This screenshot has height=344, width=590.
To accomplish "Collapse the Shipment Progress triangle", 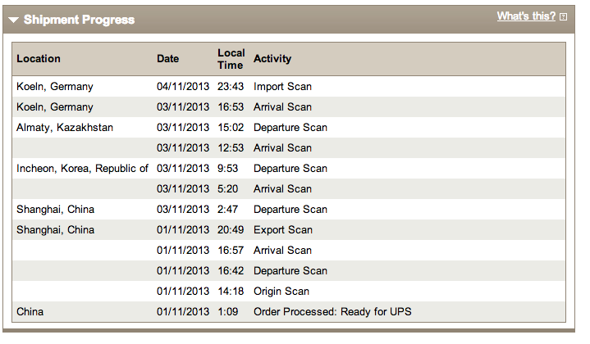I will point(13,20).
